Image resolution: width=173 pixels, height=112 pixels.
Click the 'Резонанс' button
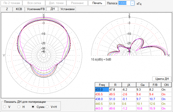pos(77,3)
